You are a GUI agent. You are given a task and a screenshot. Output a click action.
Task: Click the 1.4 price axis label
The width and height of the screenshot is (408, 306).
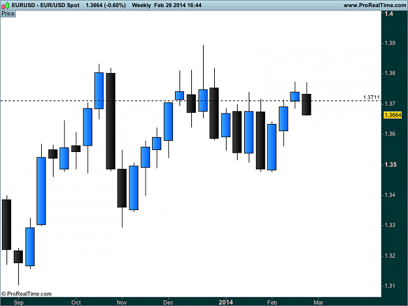pos(389,14)
